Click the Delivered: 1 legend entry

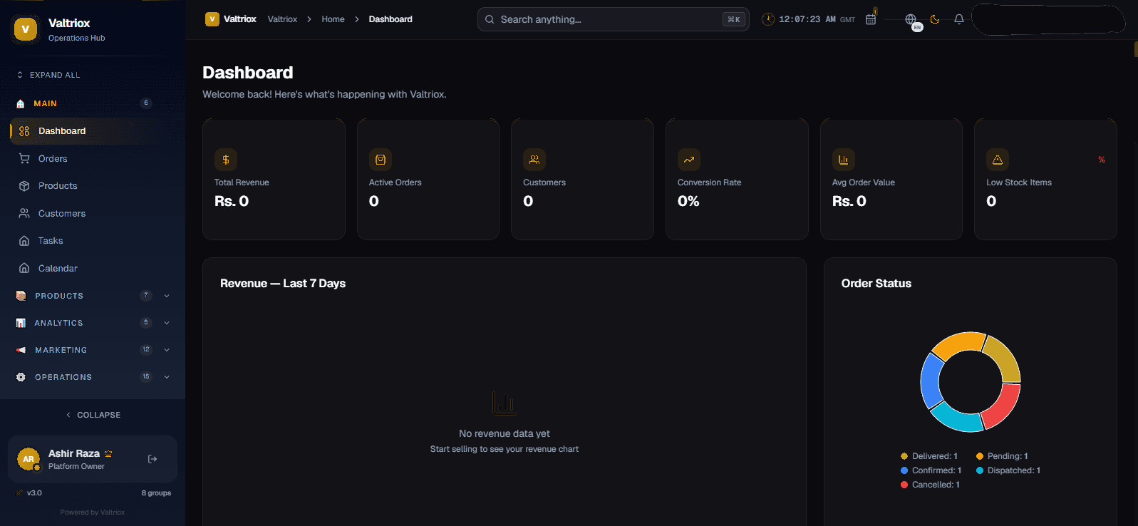coord(929,456)
